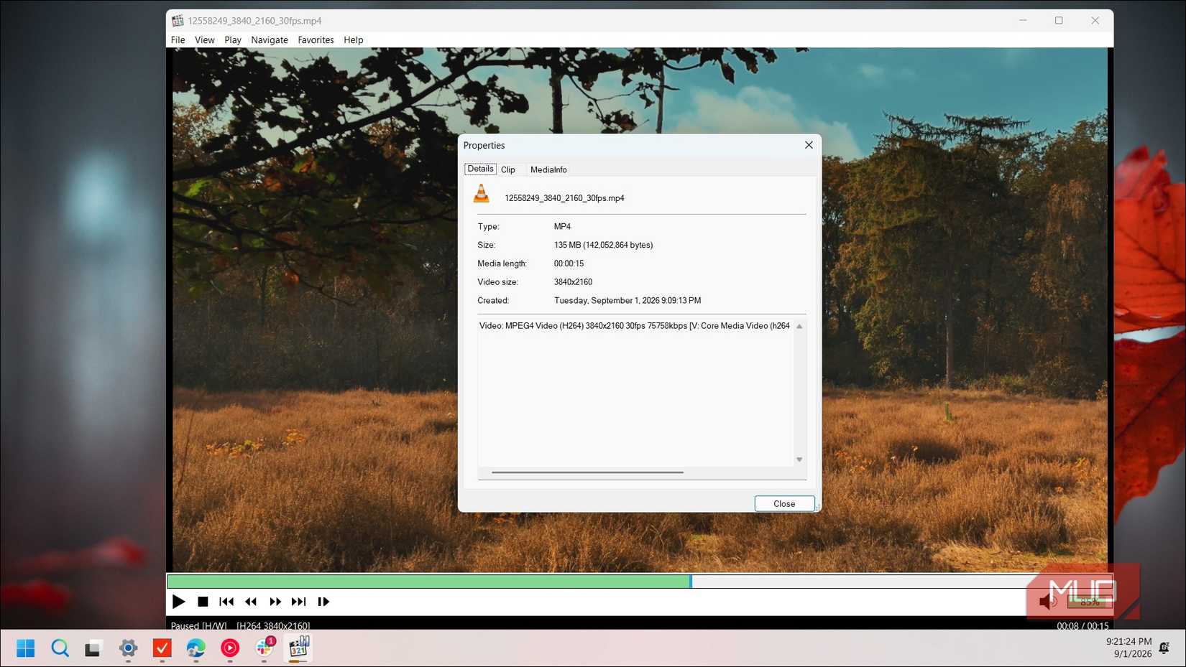This screenshot has height=667, width=1186.
Task: Open Microsoft Edge from taskbar
Action: tap(196, 648)
